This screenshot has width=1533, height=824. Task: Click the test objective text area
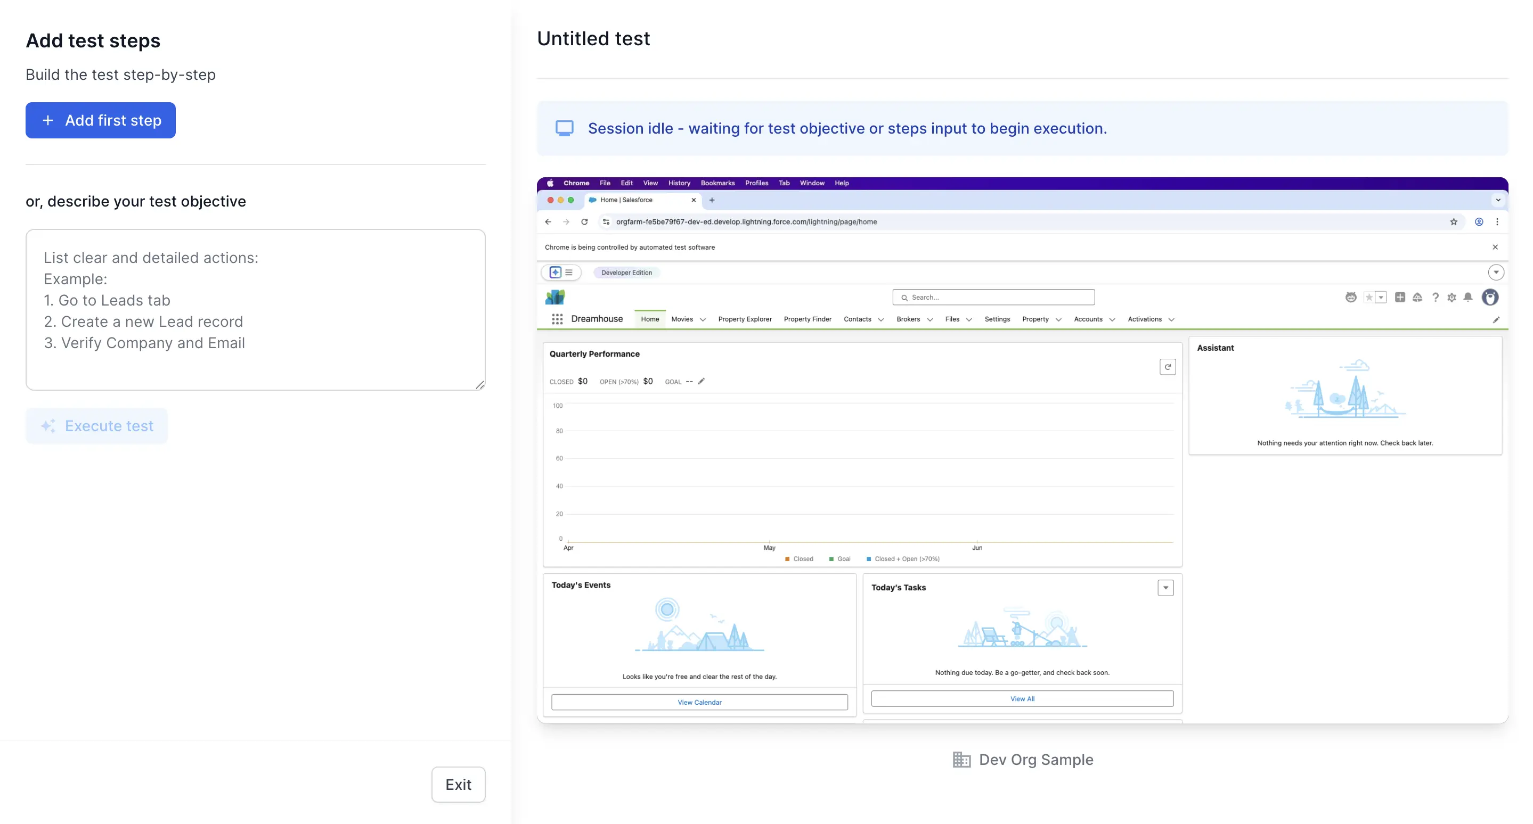pos(256,309)
